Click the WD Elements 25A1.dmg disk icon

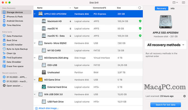(x=40, y=58)
